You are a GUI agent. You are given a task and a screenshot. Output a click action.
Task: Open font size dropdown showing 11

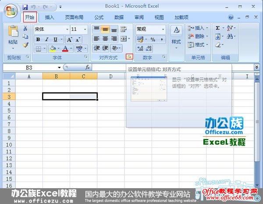tap(85, 29)
